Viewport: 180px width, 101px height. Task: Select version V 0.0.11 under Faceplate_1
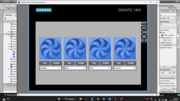pos(169,40)
